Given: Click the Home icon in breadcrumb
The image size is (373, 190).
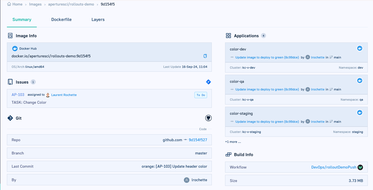Looking at the screenshot, I should (x=9, y=4).
